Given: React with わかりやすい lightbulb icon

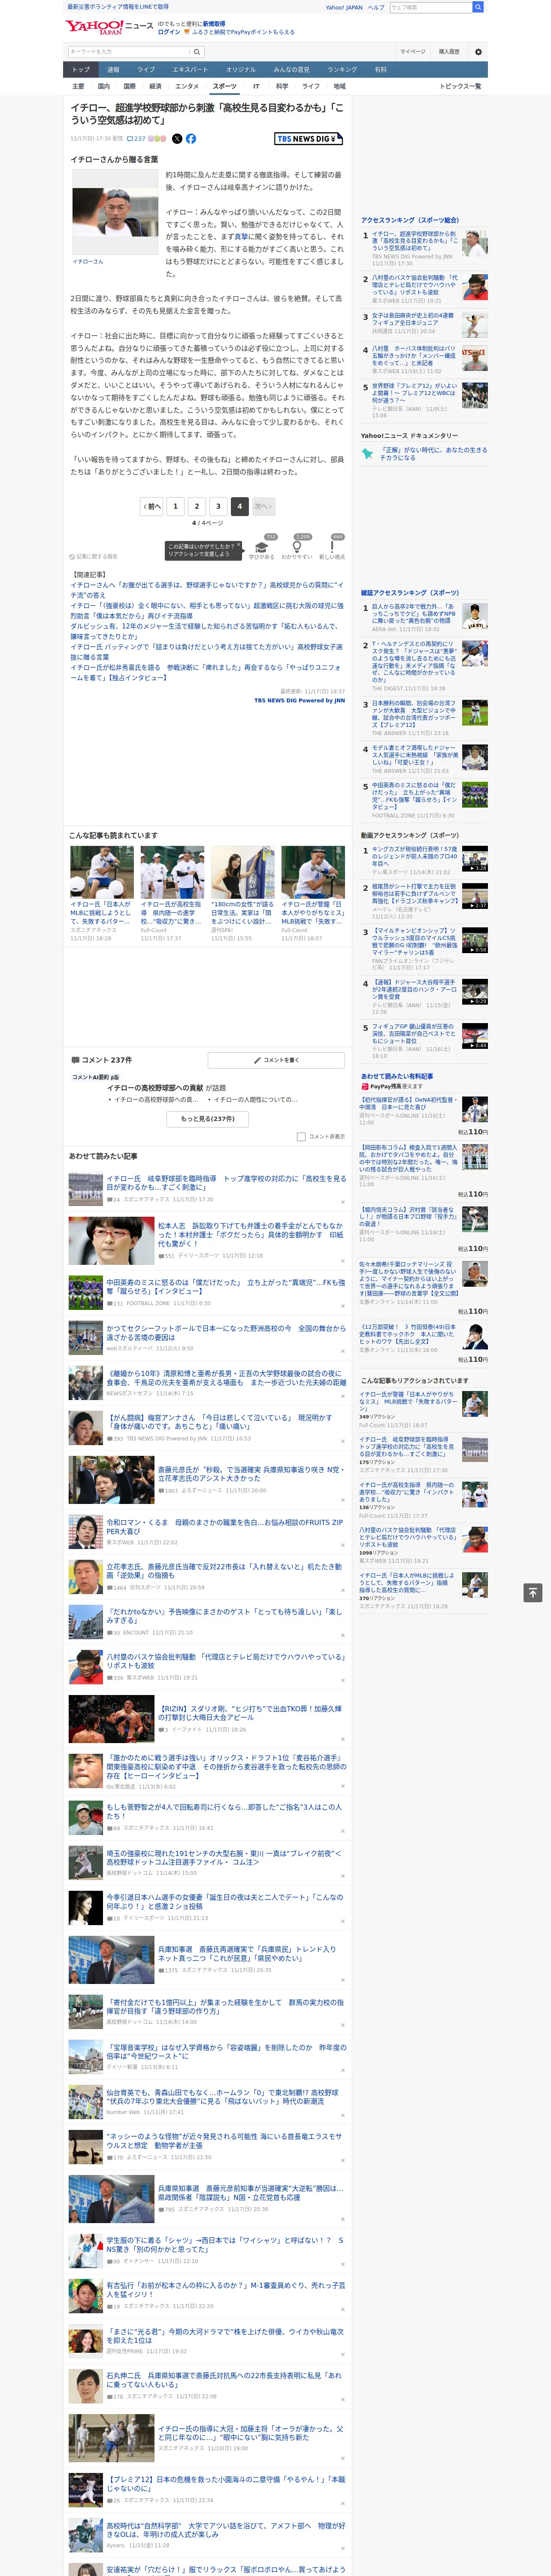Looking at the screenshot, I should 297,546.
